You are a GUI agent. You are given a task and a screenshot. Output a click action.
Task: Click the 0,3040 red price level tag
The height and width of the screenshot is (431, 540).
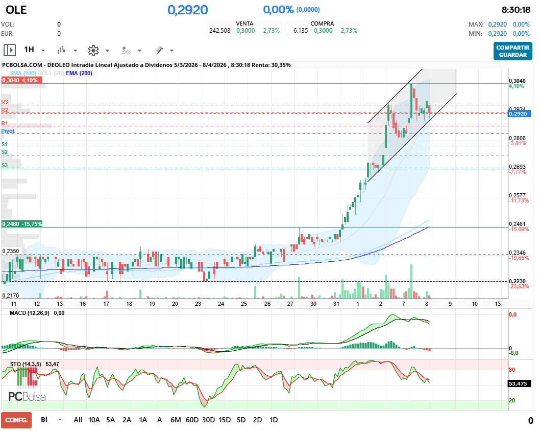click(20, 80)
